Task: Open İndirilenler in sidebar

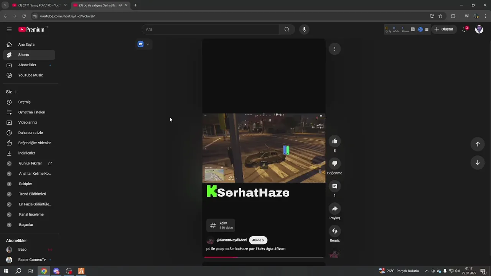Action: click(29, 153)
